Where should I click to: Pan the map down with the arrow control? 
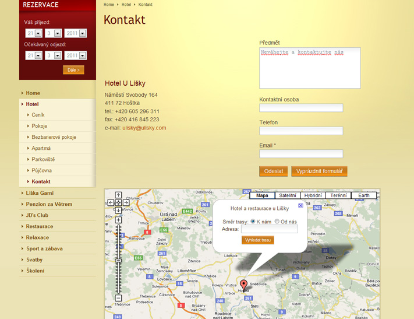(x=118, y=211)
